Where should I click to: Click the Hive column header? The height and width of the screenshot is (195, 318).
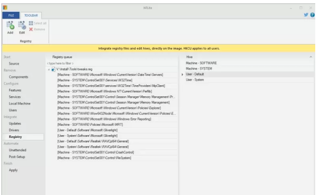(189, 57)
